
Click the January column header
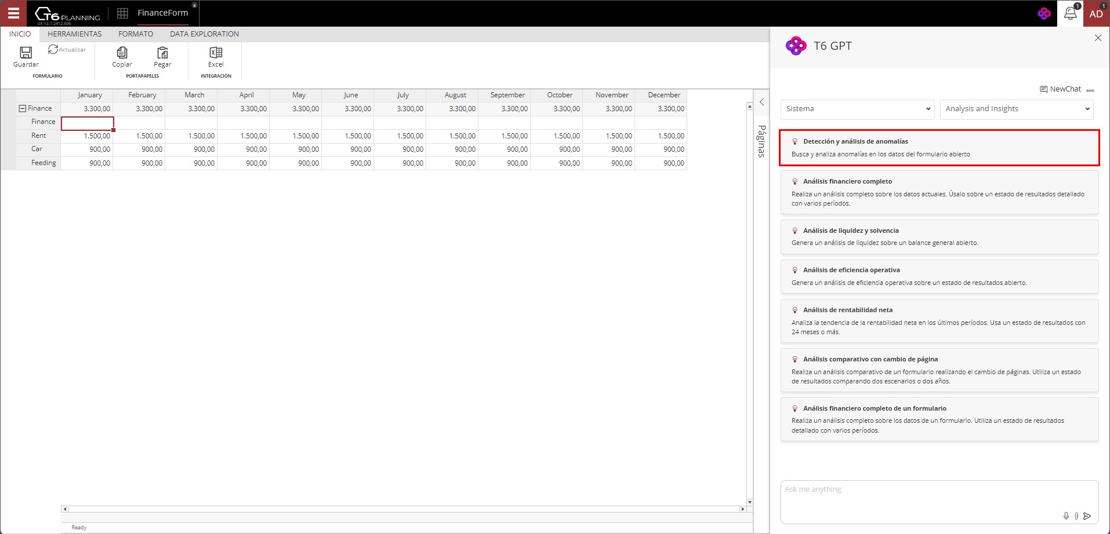point(87,95)
